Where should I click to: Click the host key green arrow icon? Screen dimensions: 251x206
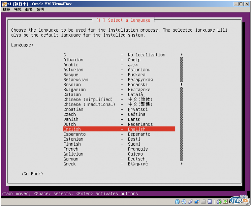point(225,202)
